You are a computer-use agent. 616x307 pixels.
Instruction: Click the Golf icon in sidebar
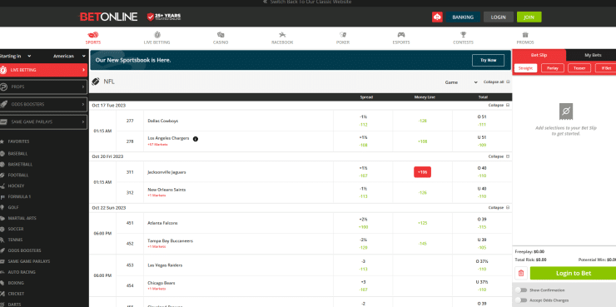2,207
